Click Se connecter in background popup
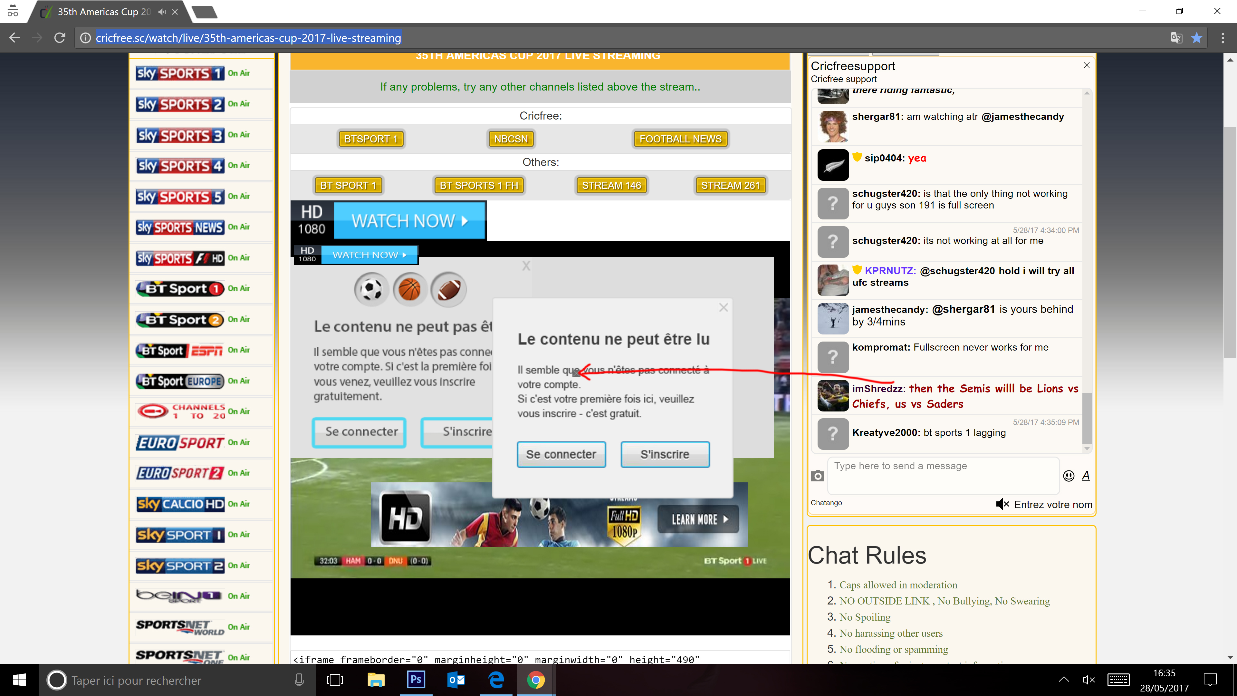1237x696 pixels. (359, 432)
